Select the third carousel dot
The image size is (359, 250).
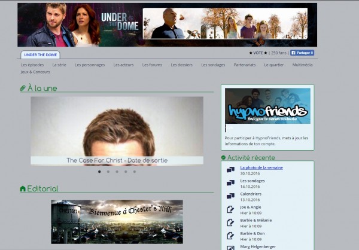click(117, 172)
